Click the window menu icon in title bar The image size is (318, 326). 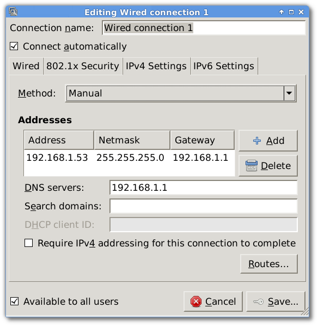point(13,11)
